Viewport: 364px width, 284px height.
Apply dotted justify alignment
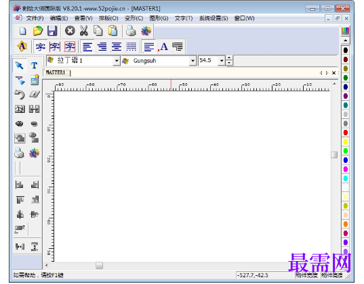131,47
